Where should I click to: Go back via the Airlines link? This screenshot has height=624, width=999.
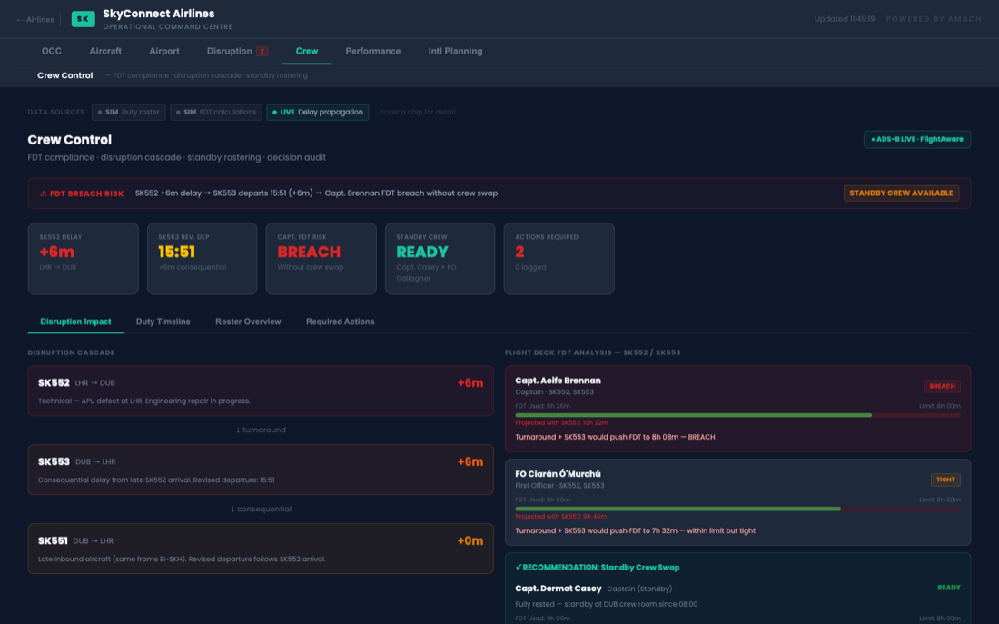[35, 20]
